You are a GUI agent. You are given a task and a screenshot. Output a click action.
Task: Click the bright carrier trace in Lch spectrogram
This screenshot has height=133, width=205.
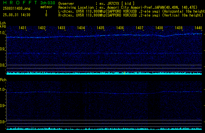[x=104, y=36]
